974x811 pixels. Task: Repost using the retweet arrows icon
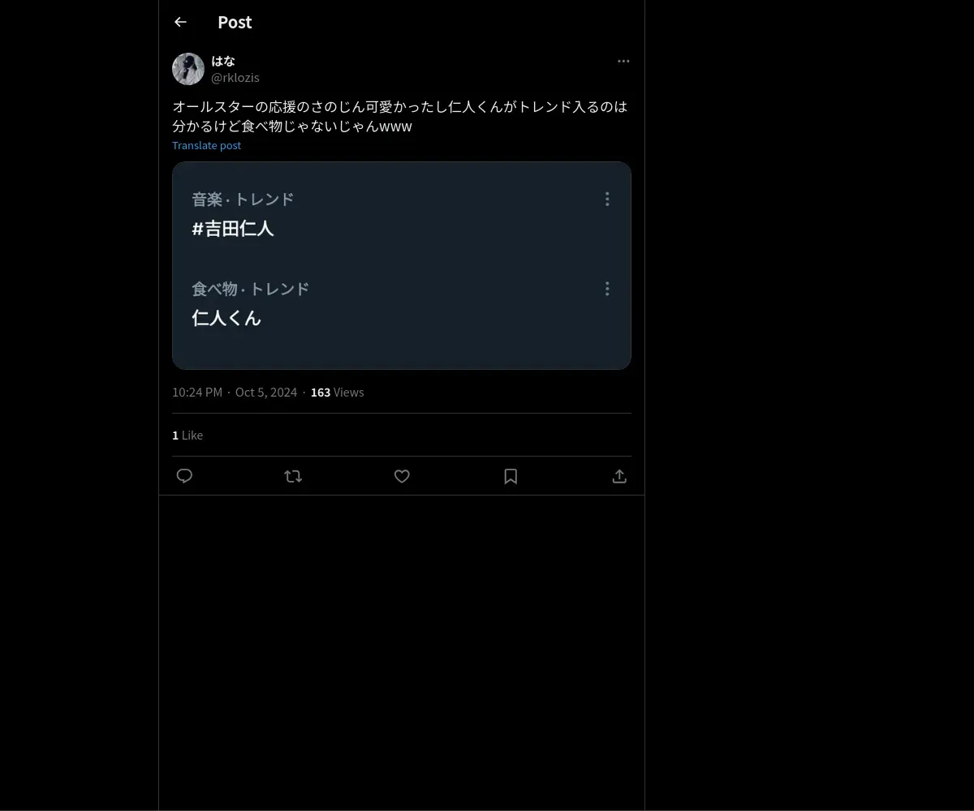pos(293,476)
